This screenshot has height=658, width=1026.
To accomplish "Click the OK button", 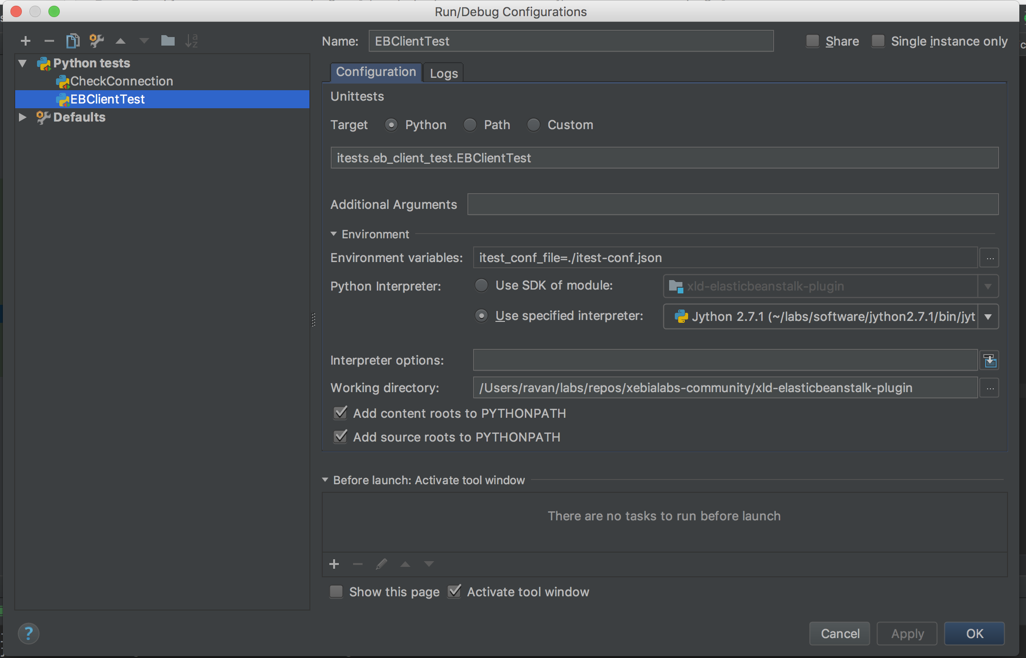I will point(974,634).
